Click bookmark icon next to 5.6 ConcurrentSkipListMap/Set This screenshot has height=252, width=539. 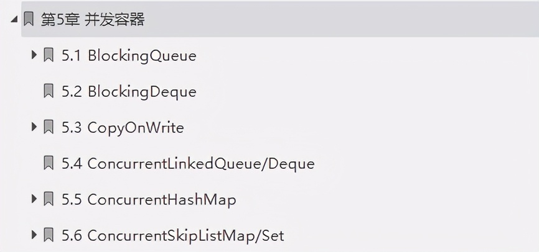coord(49,236)
